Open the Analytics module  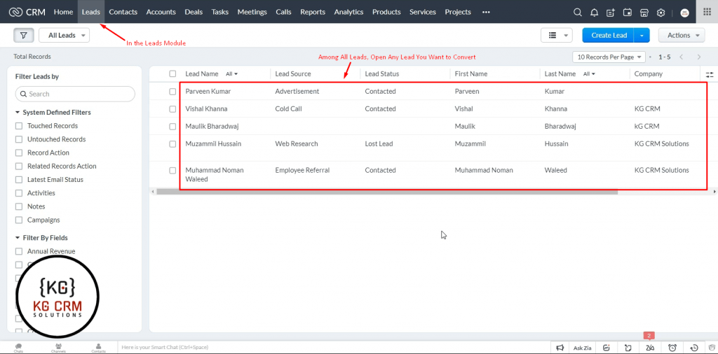348,12
